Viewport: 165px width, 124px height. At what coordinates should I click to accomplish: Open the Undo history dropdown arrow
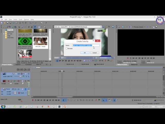(x=33, y=23)
